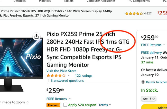Visit the Pixio Store link

pyautogui.click(x=61, y=71)
